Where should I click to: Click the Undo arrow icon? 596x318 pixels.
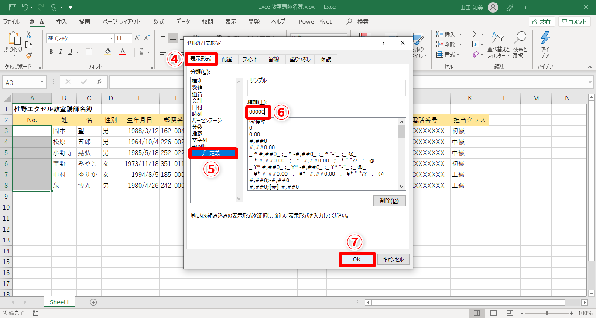[x=25, y=7]
